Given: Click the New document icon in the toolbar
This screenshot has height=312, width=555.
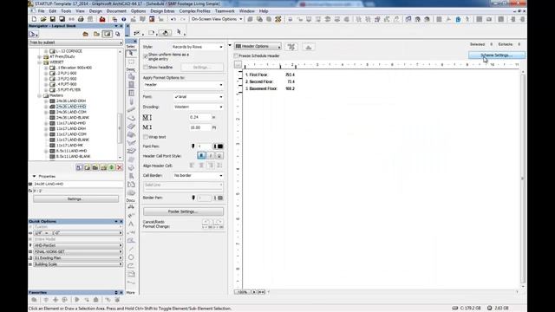Looking at the screenshot, I should [34, 19].
